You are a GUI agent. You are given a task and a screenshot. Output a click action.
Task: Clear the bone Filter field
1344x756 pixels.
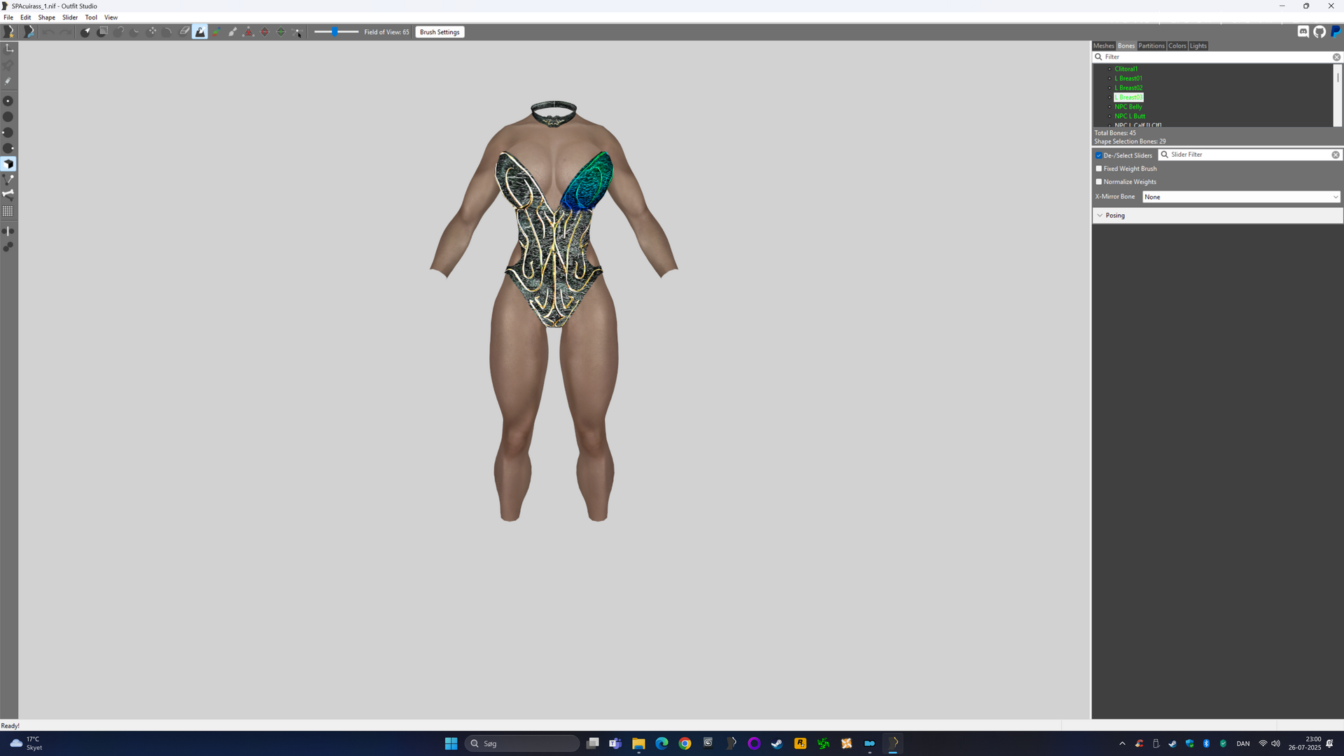coord(1336,57)
